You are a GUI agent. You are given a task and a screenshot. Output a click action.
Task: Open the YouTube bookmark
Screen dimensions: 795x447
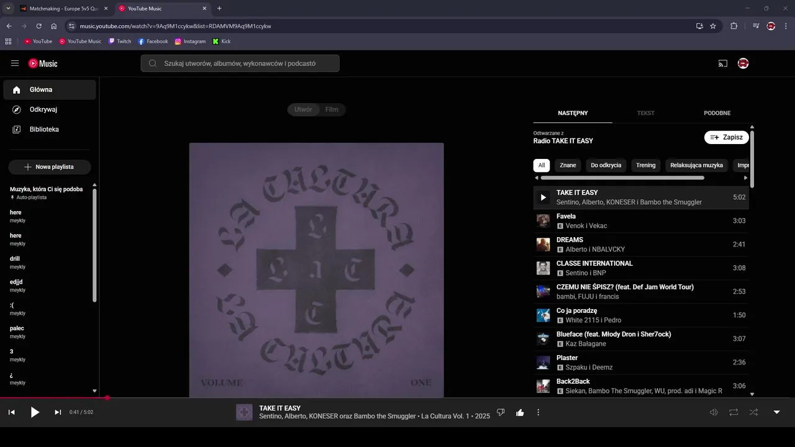click(38, 41)
